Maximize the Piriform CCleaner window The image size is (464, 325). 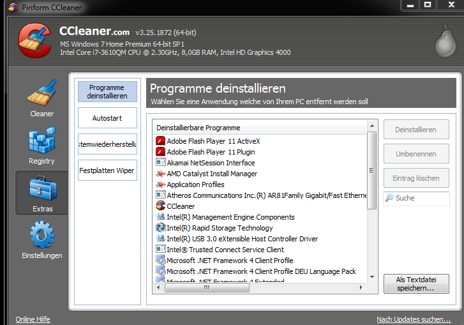point(428,5)
